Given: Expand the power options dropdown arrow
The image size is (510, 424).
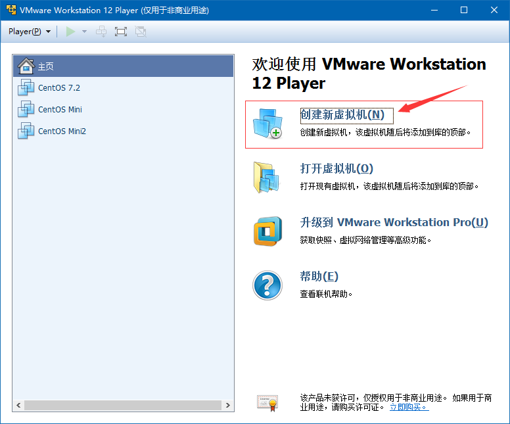Looking at the screenshot, I should pos(84,32).
